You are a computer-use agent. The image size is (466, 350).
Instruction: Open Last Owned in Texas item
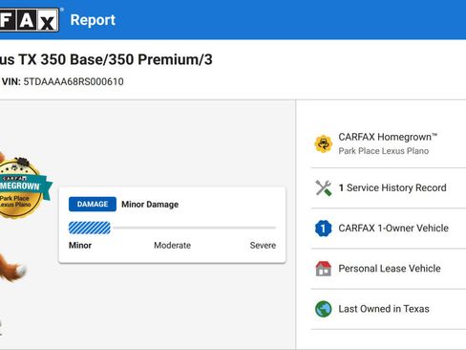click(x=384, y=309)
